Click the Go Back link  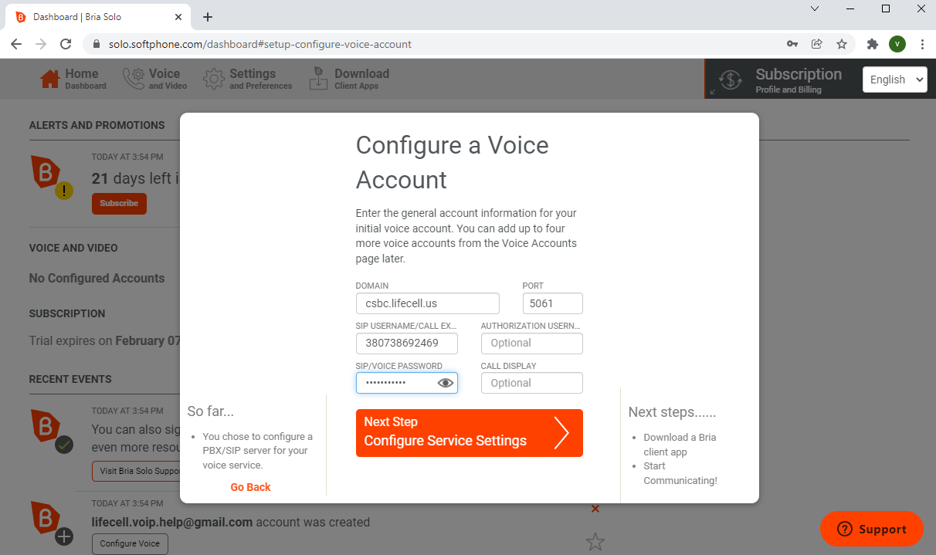(250, 487)
